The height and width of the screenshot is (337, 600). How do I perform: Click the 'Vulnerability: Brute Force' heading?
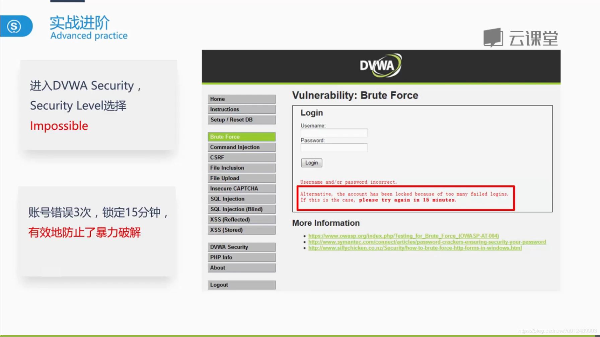pyautogui.click(x=355, y=95)
